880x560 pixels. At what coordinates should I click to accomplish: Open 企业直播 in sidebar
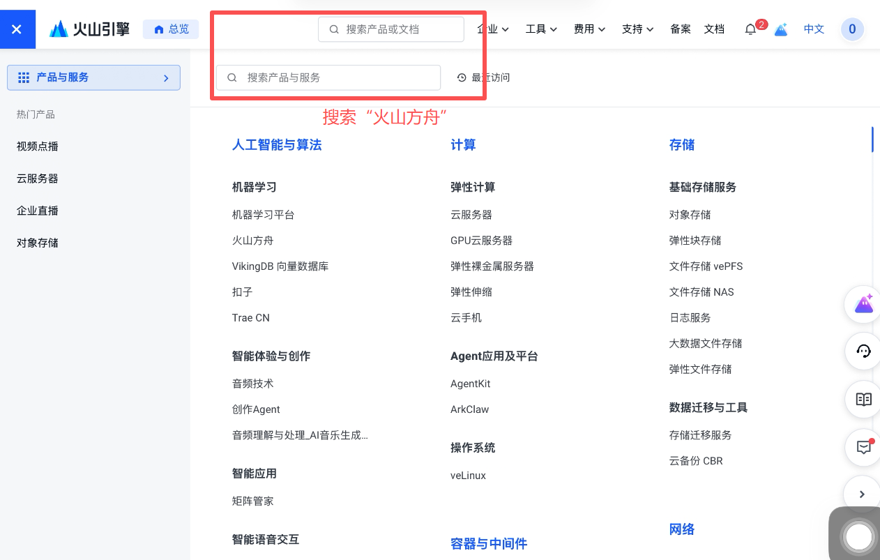[38, 211]
